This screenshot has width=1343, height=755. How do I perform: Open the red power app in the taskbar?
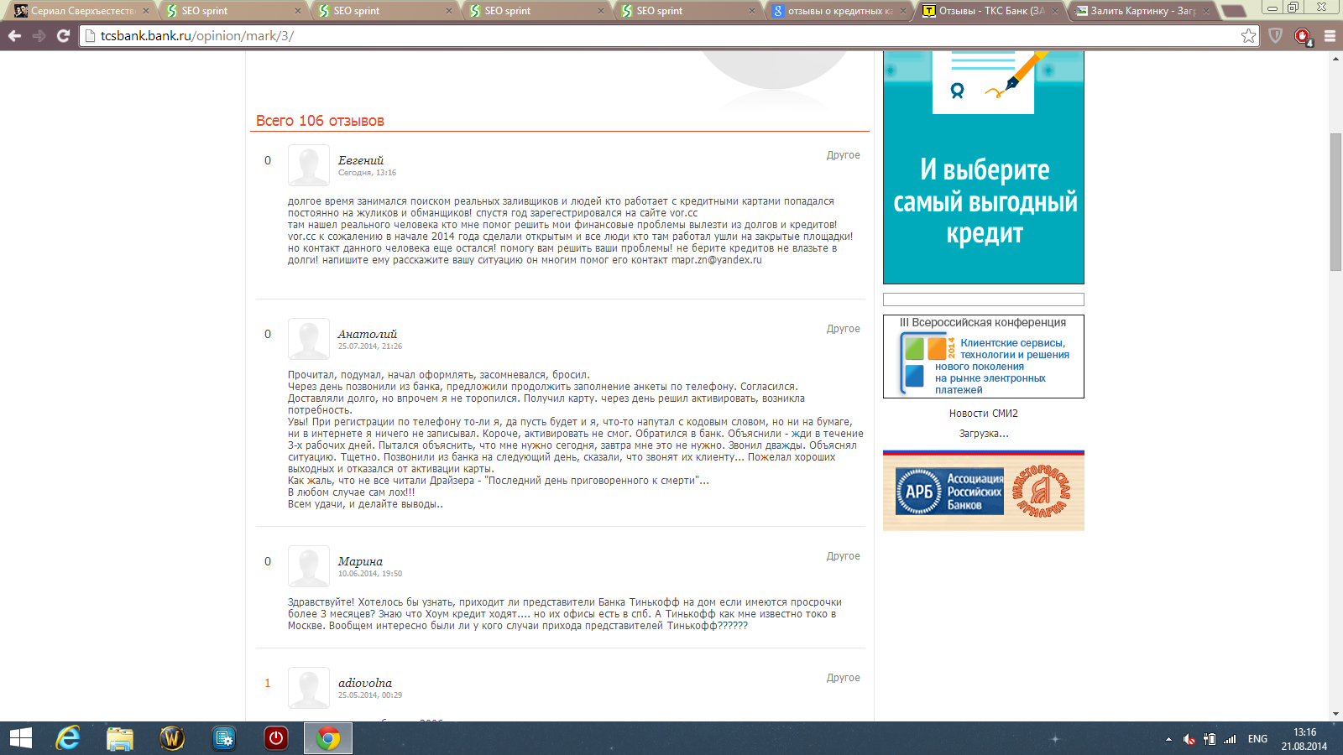(x=276, y=738)
